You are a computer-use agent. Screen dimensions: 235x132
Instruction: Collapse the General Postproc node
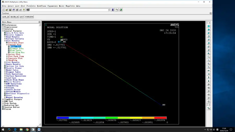[3, 31]
